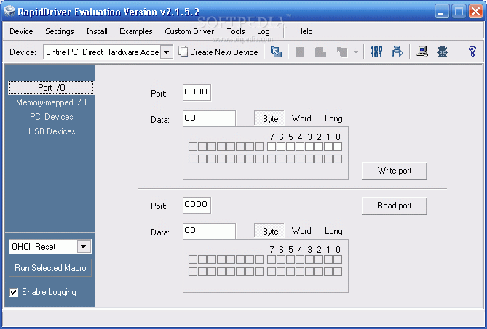This screenshot has width=487, height=329.
Task: Switch to Word tab in read section
Action: click(301, 231)
